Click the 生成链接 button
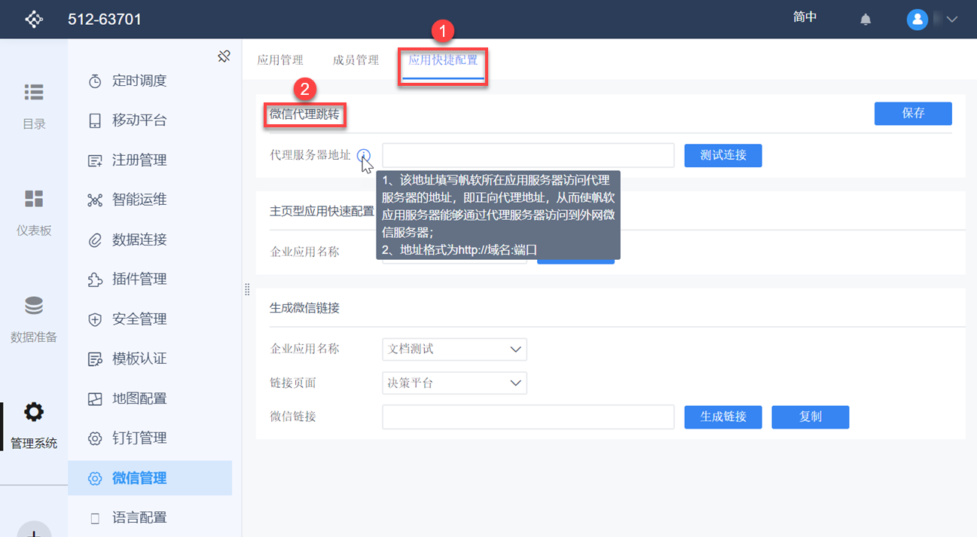Image resolution: width=977 pixels, height=537 pixels. point(723,416)
